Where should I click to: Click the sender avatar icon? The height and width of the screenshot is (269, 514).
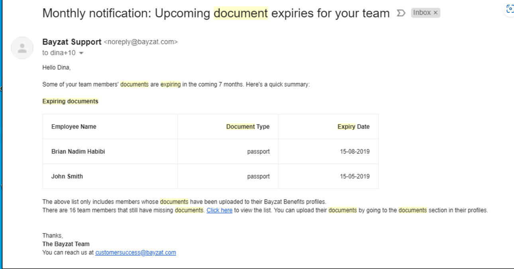click(22, 48)
